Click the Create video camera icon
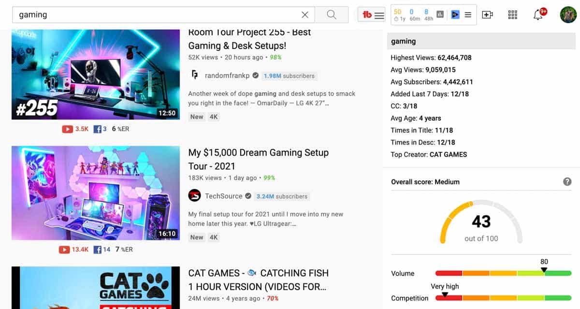 point(488,15)
